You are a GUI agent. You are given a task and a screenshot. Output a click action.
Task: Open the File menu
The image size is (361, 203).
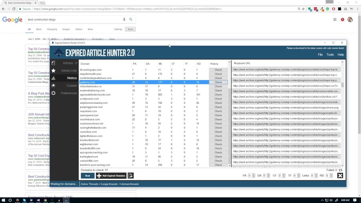pos(320,55)
